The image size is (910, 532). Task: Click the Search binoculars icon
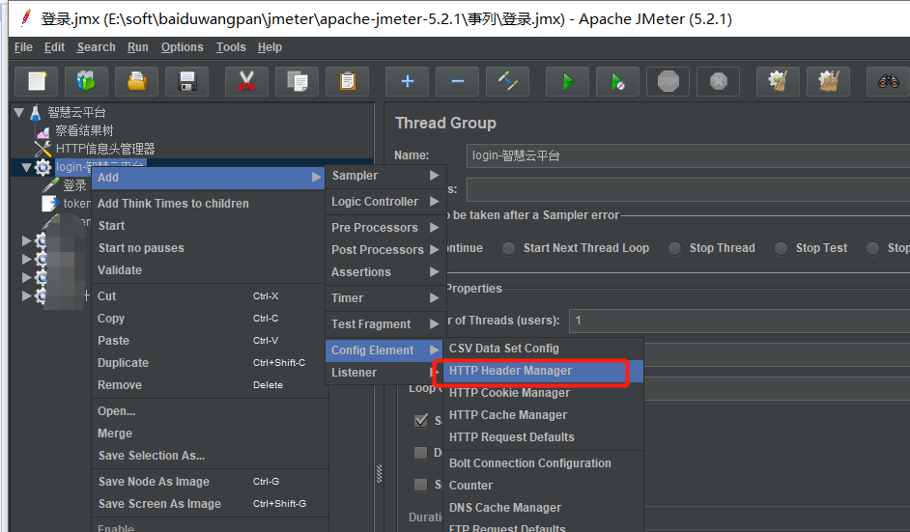888,81
